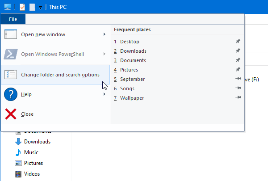Screen dimensions: 268x181
Task: Unpin Downloads using its pin icon
Action: point(238,51)
